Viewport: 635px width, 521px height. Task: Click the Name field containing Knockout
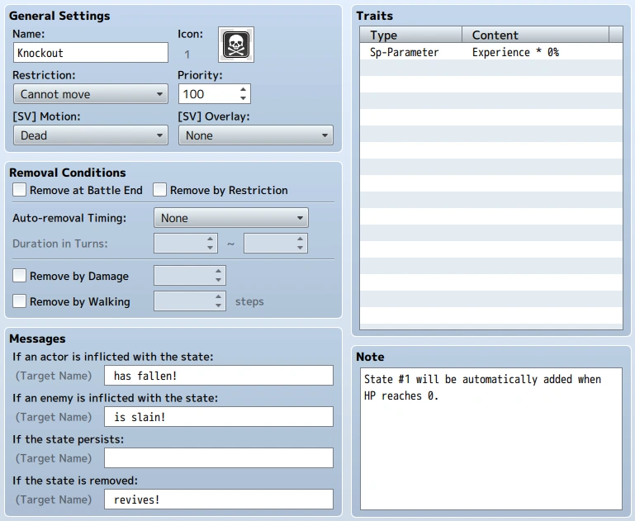pyautogui.click(x=91, y=53)
